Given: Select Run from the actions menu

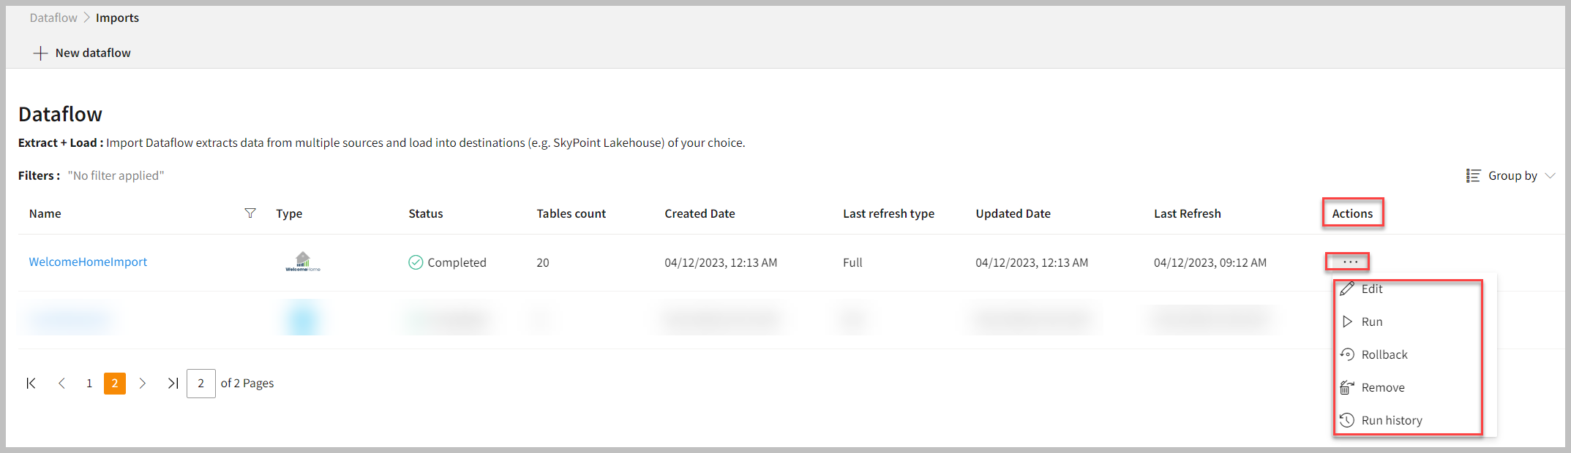Looking at the screenshot, I should tap(1371, 322).
